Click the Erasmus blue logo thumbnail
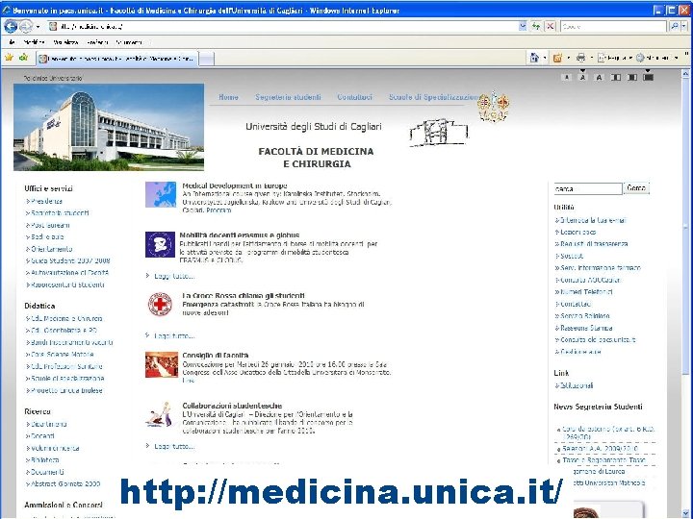The width and height of the screenshot is (693, 519). click(x=160, y=244)
